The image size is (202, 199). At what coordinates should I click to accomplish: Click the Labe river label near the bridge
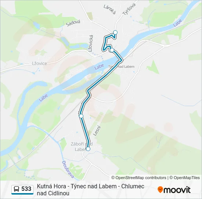click(x=99, y=67)
